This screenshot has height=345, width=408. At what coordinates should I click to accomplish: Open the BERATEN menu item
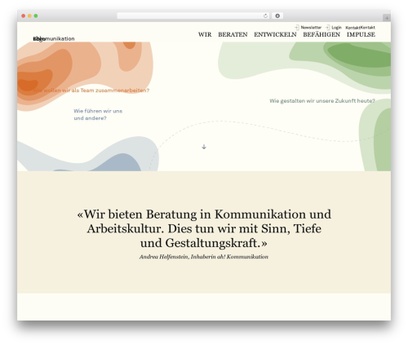pyautogui.click(x=233, y=34)
